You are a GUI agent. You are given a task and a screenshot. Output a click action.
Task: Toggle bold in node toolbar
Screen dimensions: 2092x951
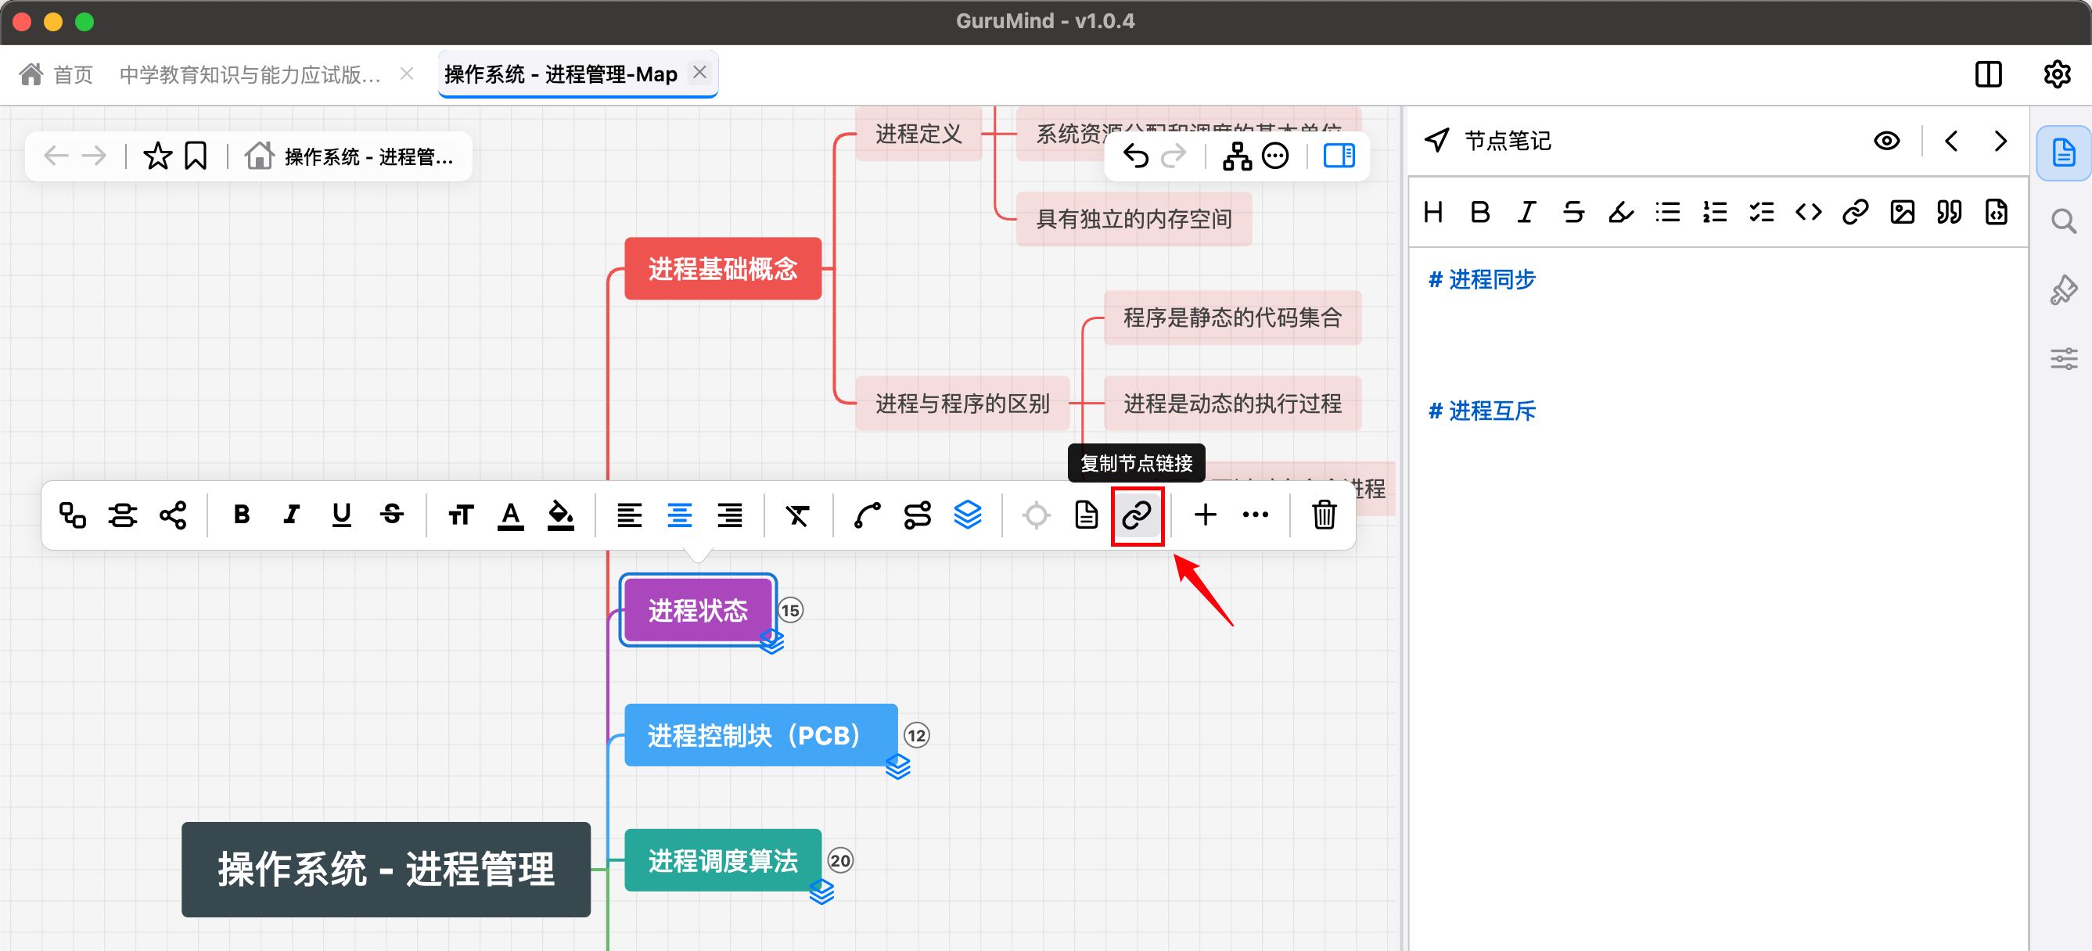(241, 515)
